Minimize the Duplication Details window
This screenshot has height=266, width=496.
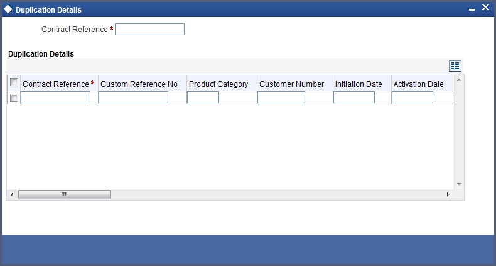coord(472,10)
